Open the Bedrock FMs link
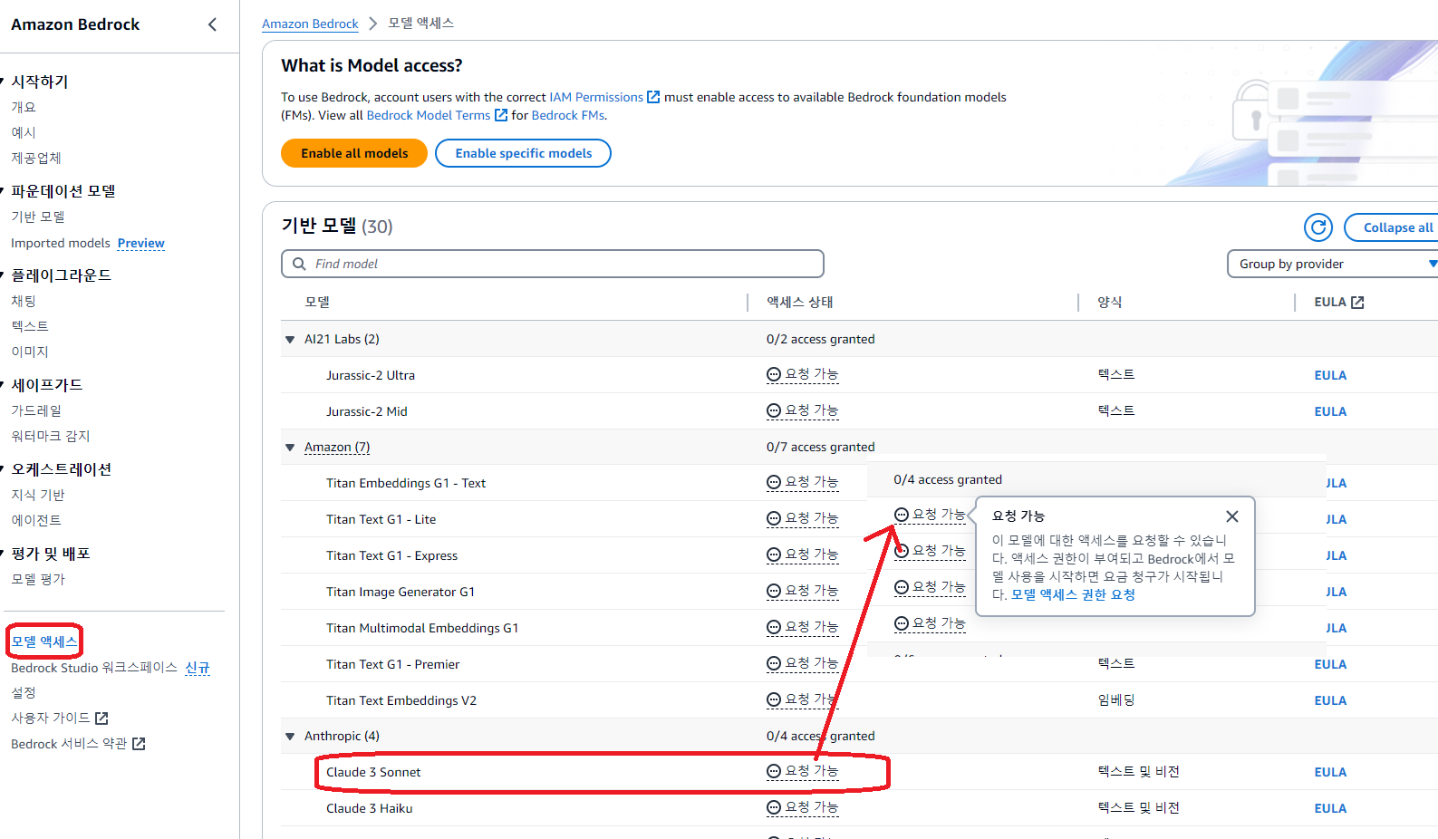Viewport: 1438px width, 839px height. point(568,115)
